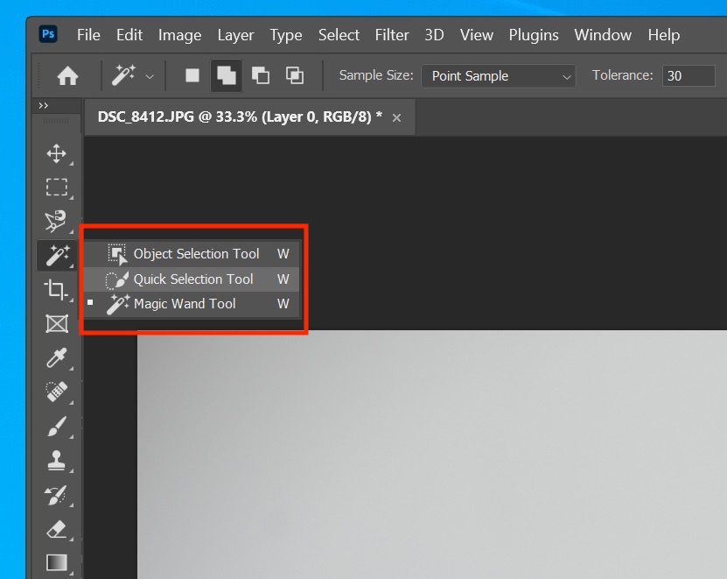Image resolution: width=727 pixels, height=579 pixels.
Task: Open the View menu
Action: click(477, 35)
